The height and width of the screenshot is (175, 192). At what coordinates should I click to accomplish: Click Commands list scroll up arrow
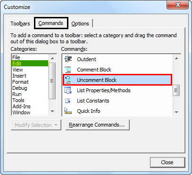(176, 58)
